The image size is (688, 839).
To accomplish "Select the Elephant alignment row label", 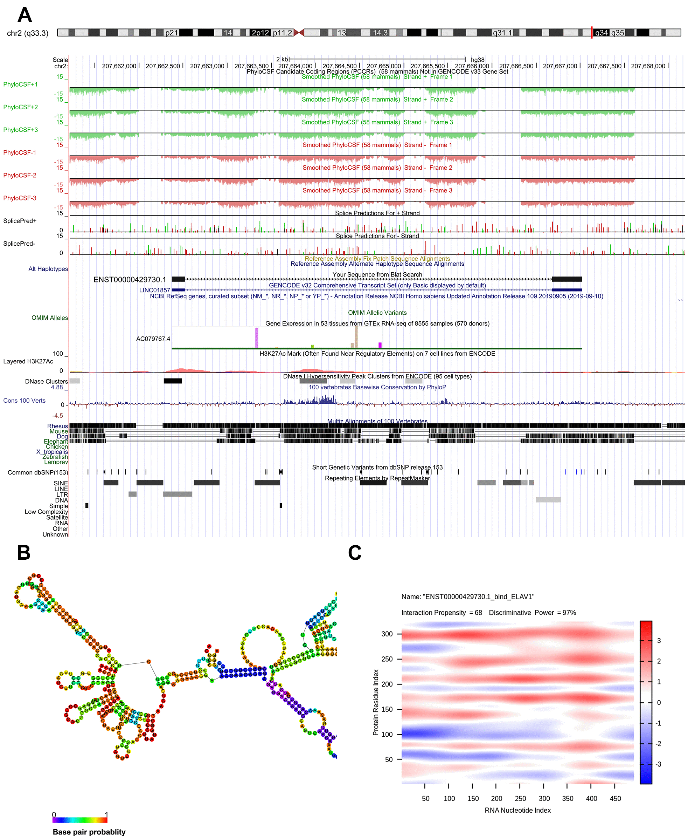I will (x=56, y=442).
